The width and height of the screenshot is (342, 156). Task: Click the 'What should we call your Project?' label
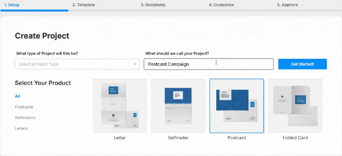tap(177, 54)
